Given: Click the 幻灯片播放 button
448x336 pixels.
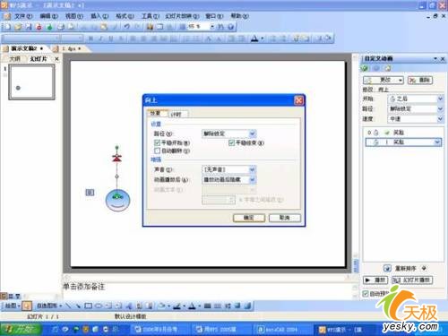Looking at the screenshot, I should [412, 280].
